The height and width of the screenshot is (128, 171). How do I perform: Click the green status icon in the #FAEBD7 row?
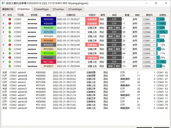click(x=10, y=66)
